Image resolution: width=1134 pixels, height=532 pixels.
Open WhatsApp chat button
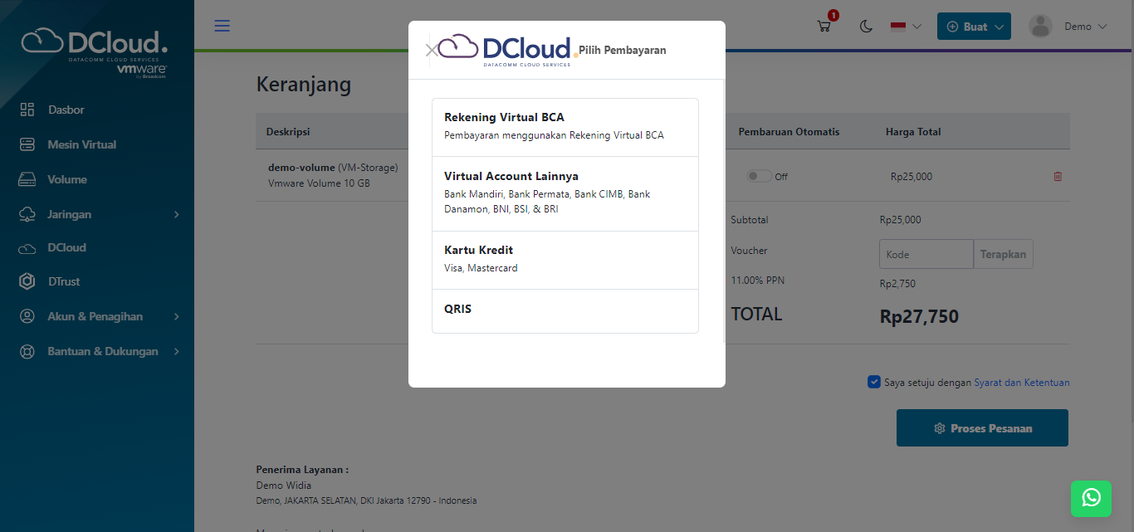(x=1091, y=498)
